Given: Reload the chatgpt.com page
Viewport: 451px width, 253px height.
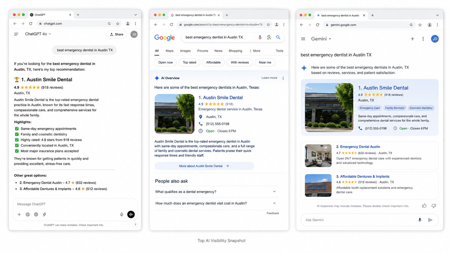Looking at the screenshot, I should (x=31, y=24).
